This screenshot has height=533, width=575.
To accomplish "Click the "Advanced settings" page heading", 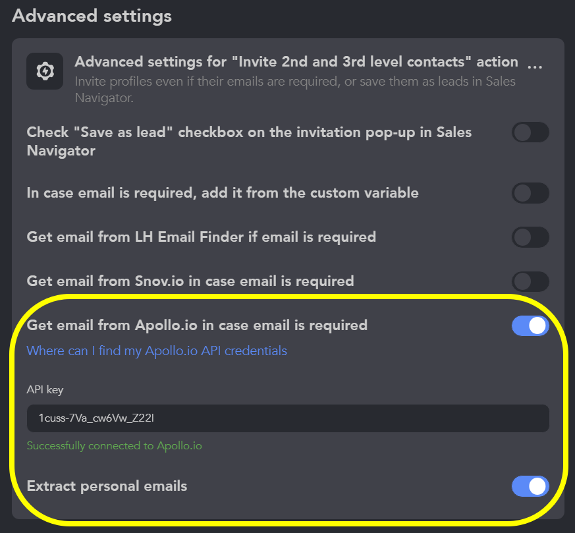I will tap(92, 16).
